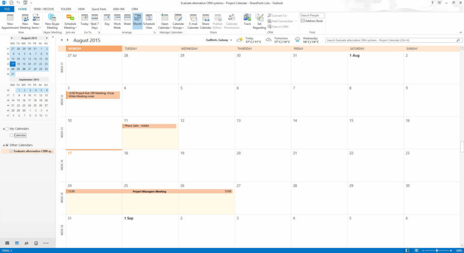Uncheck Evaluate alternative CRM calendar
Image resolution: width=464 pixels, height=253 pixels.
11,151
